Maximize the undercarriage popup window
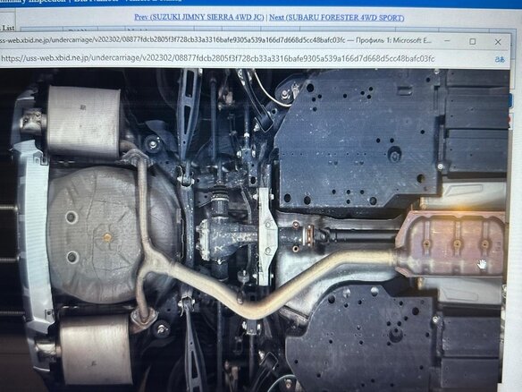 [472, 41]
